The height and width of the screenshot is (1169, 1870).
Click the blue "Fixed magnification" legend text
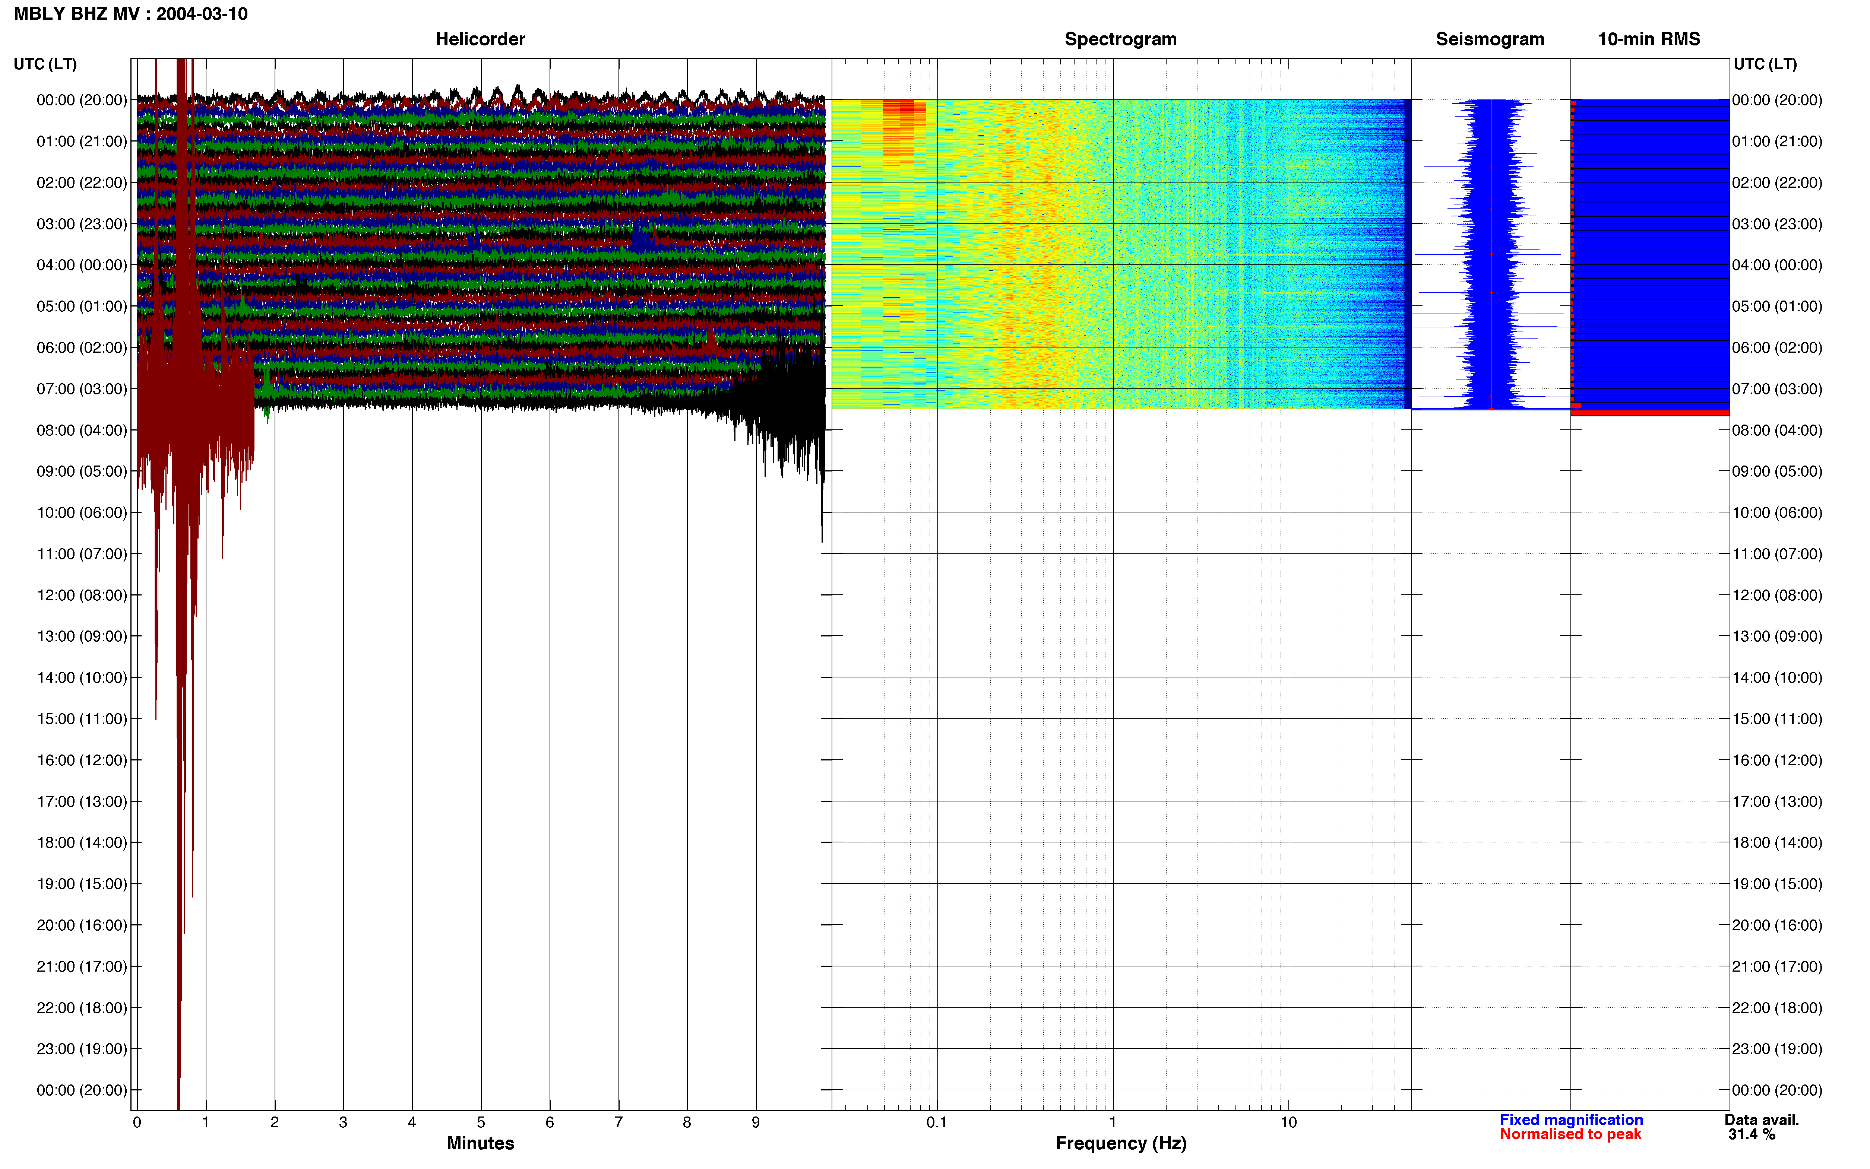(1572, 1120)
